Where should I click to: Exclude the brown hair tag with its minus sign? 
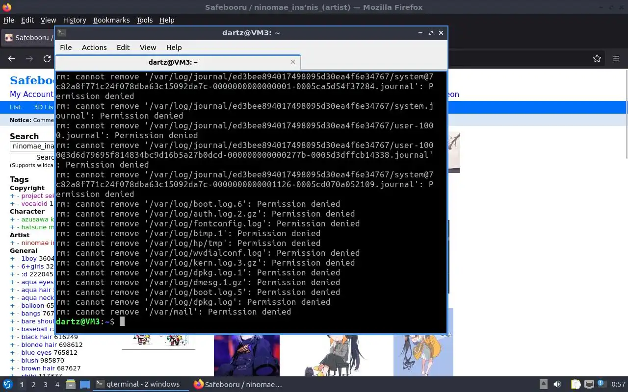tap(18, 368)
